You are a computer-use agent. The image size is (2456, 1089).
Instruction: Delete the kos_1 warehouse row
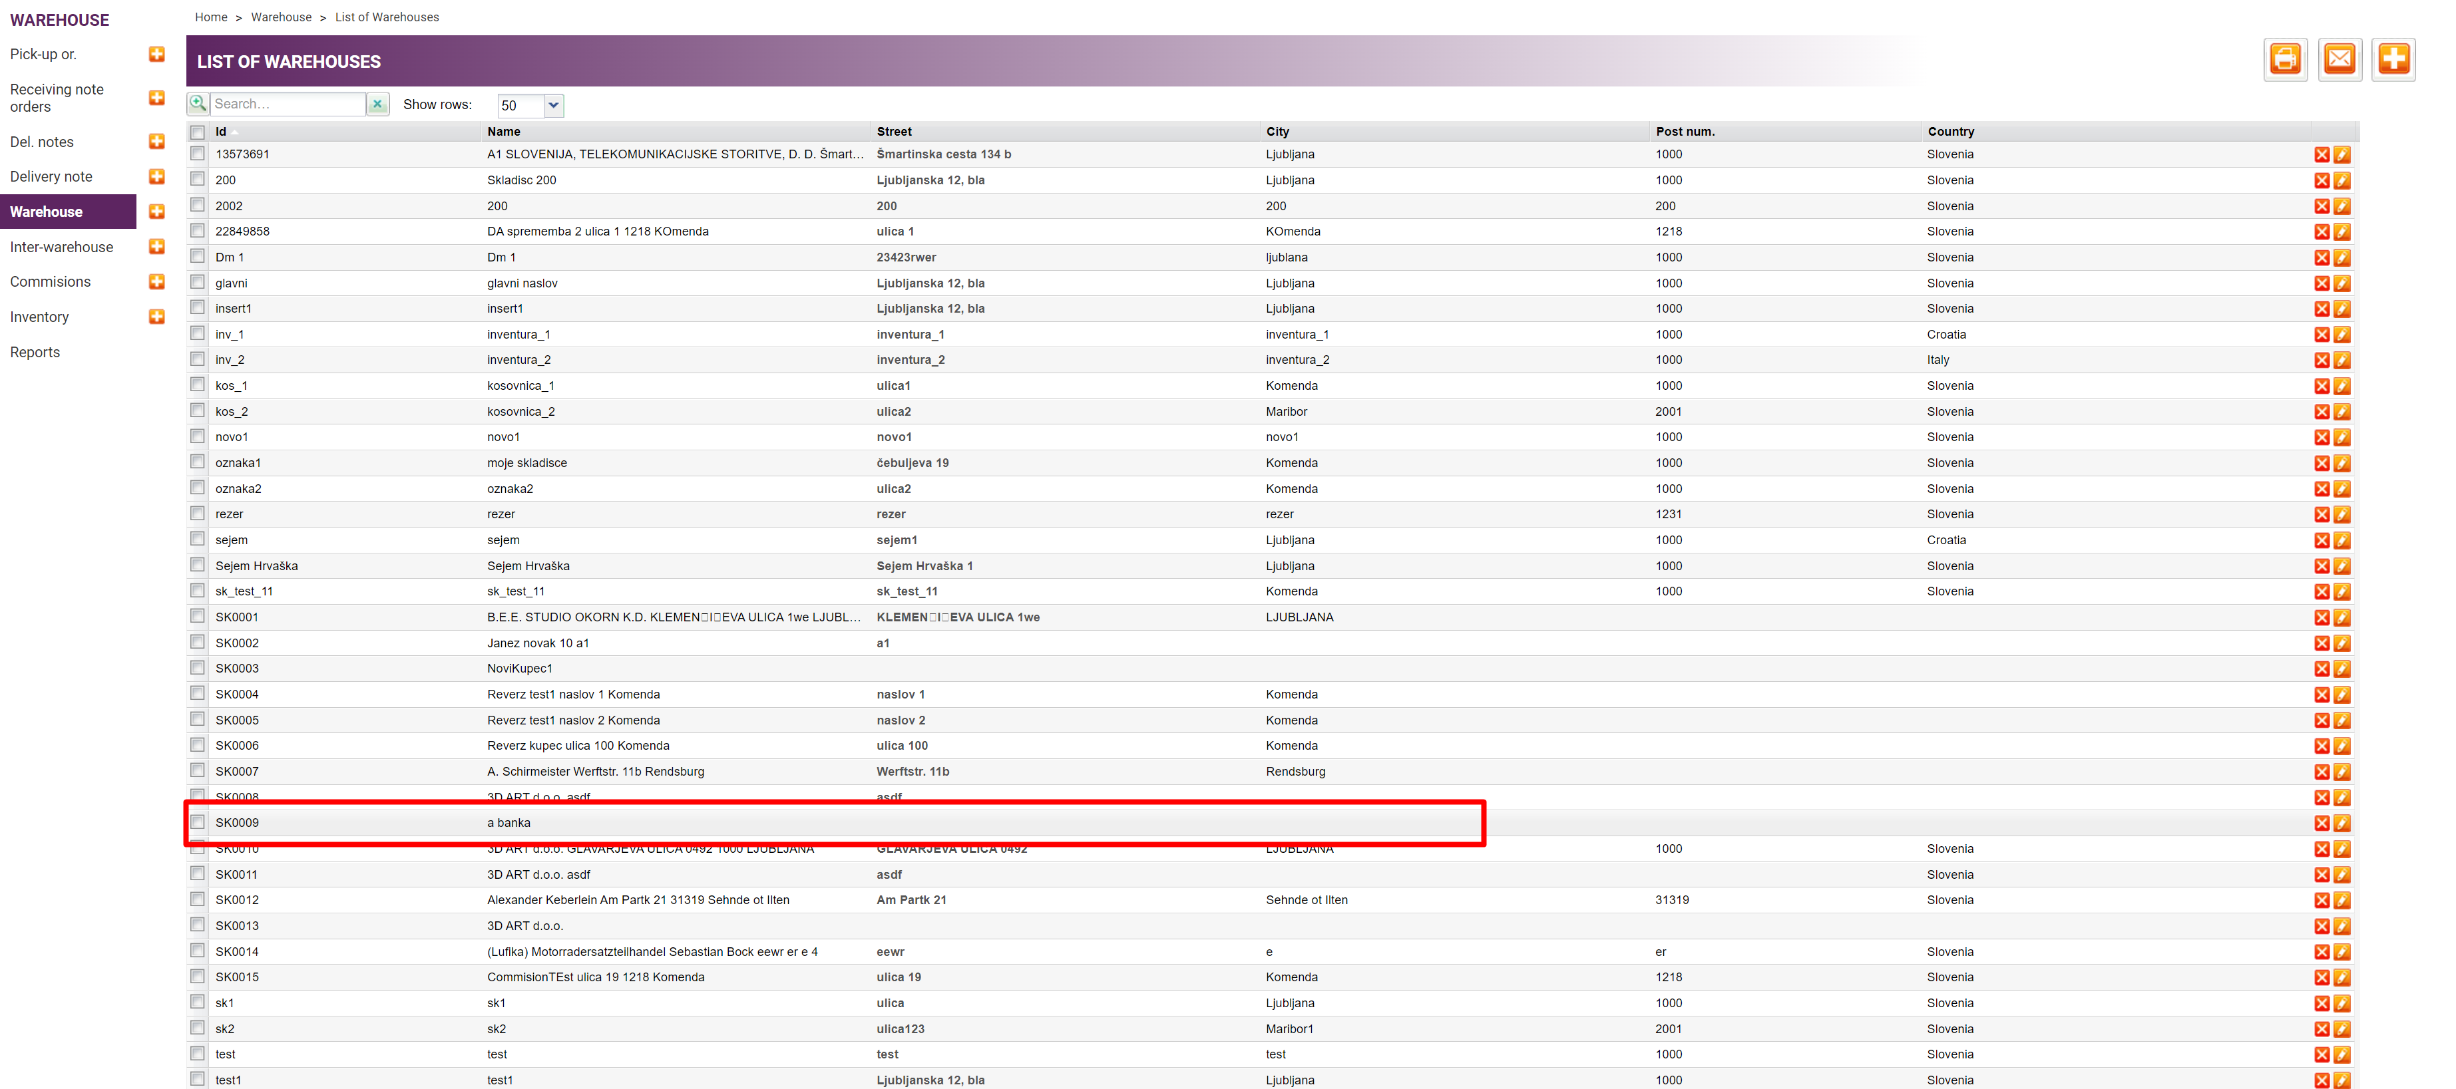tap(2322, 386)
